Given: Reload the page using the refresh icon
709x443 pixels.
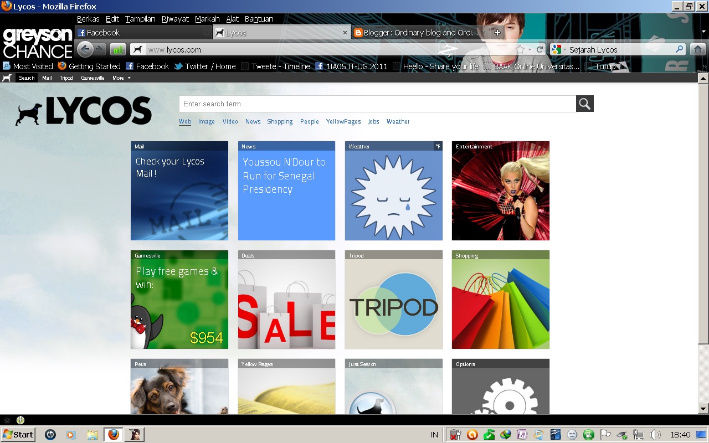Looking at the screenshot, I should (x=539, y=49).
